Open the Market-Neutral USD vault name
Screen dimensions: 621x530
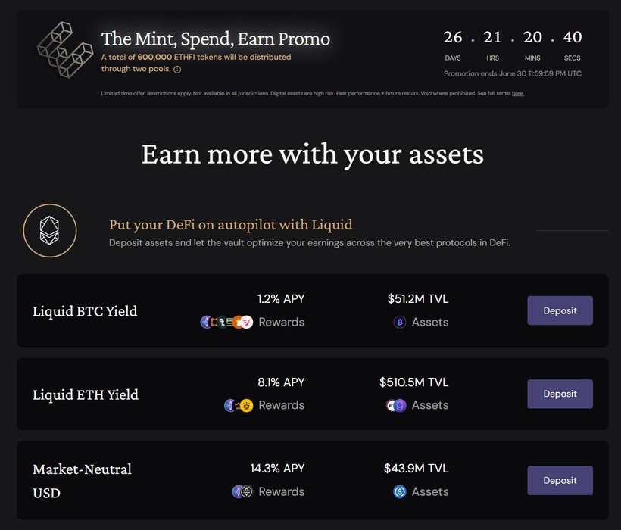(82, 481)
